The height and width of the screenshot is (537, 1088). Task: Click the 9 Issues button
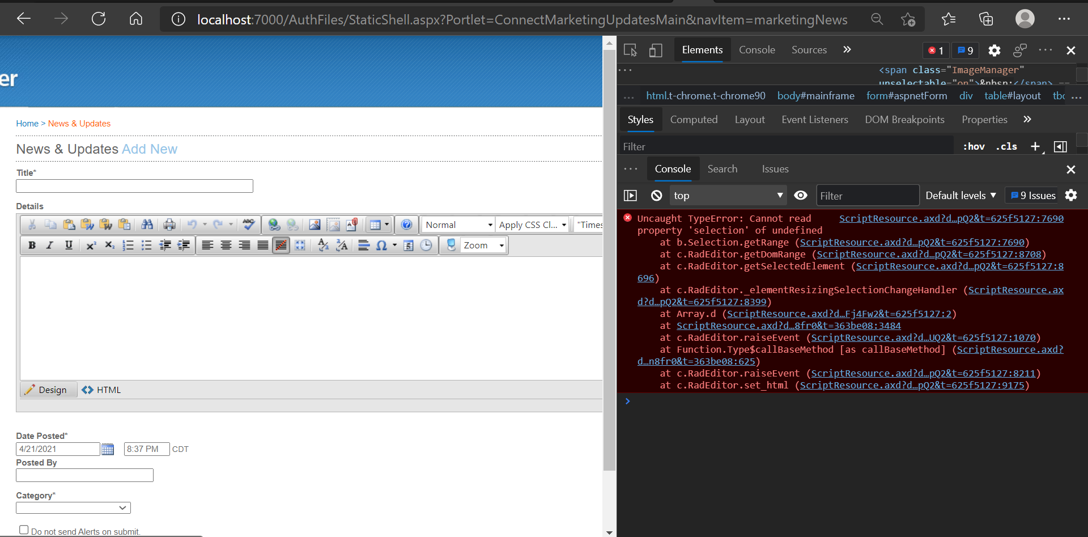coord(1032,196)
